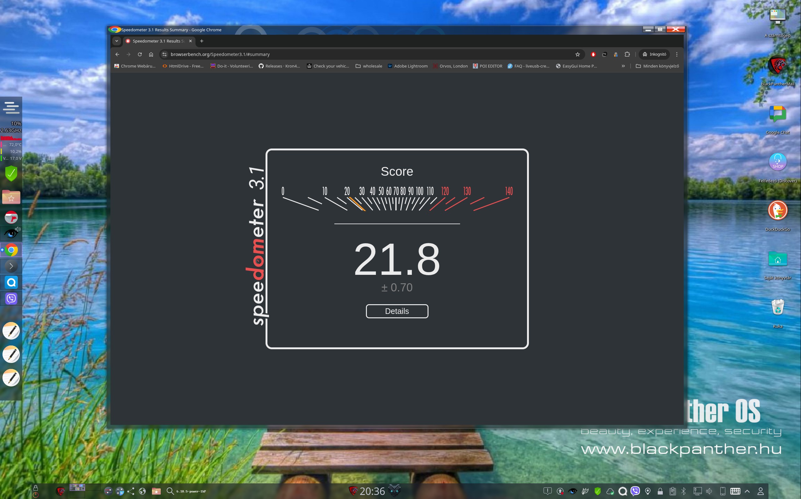Open Chrome extensions puzzle icon
801x499 pixels.
pos(627,54)
